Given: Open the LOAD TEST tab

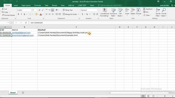Looking at the screenshot, I should click(x=82, y=5).
